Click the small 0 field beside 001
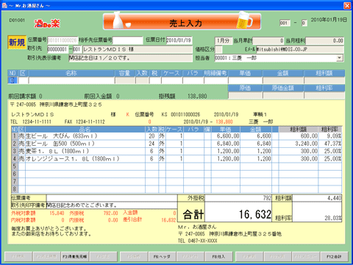The width and height of the screenshot is (353, 265). pos(304,23)
